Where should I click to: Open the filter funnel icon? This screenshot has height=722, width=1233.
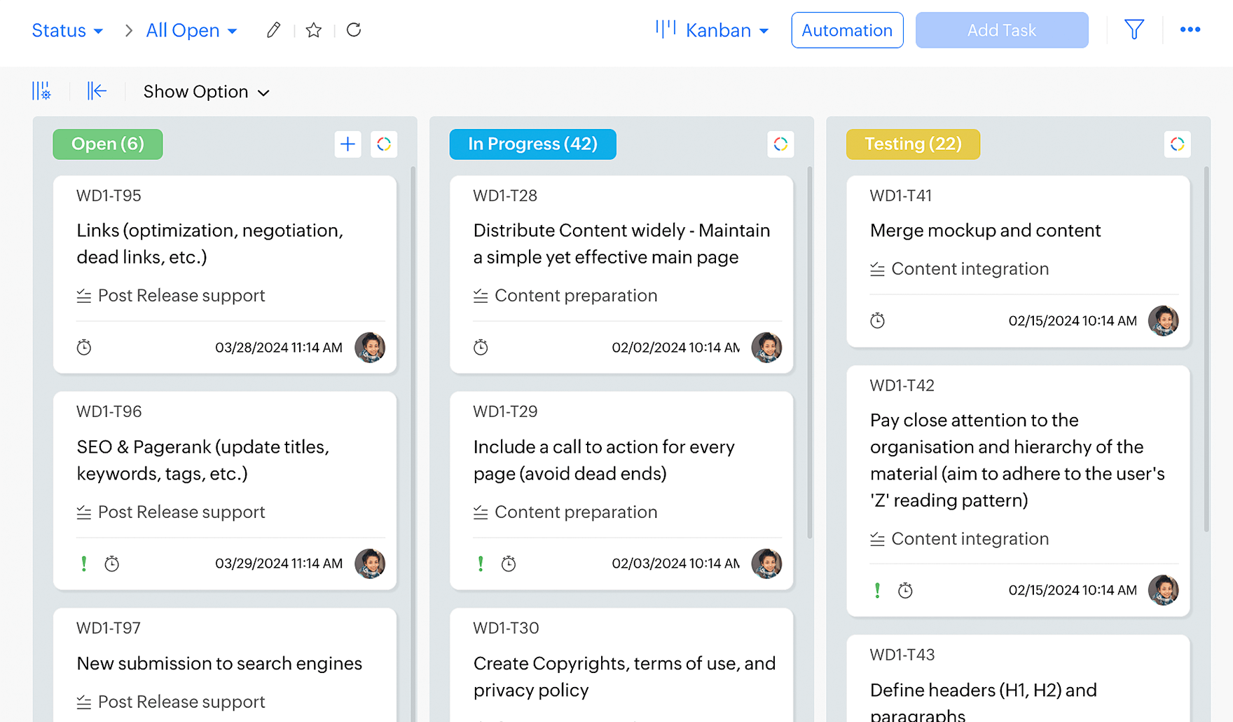click(x=1134, y=29)
